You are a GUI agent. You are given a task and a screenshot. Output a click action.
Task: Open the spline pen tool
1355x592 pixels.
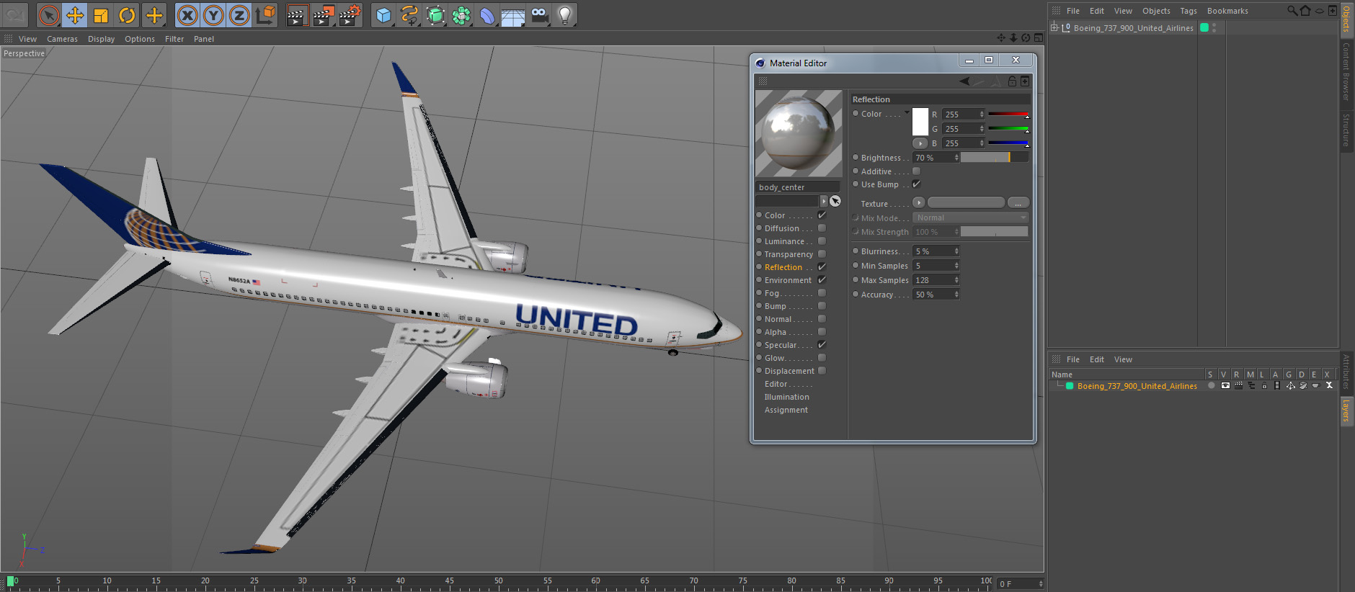point(409,15)
